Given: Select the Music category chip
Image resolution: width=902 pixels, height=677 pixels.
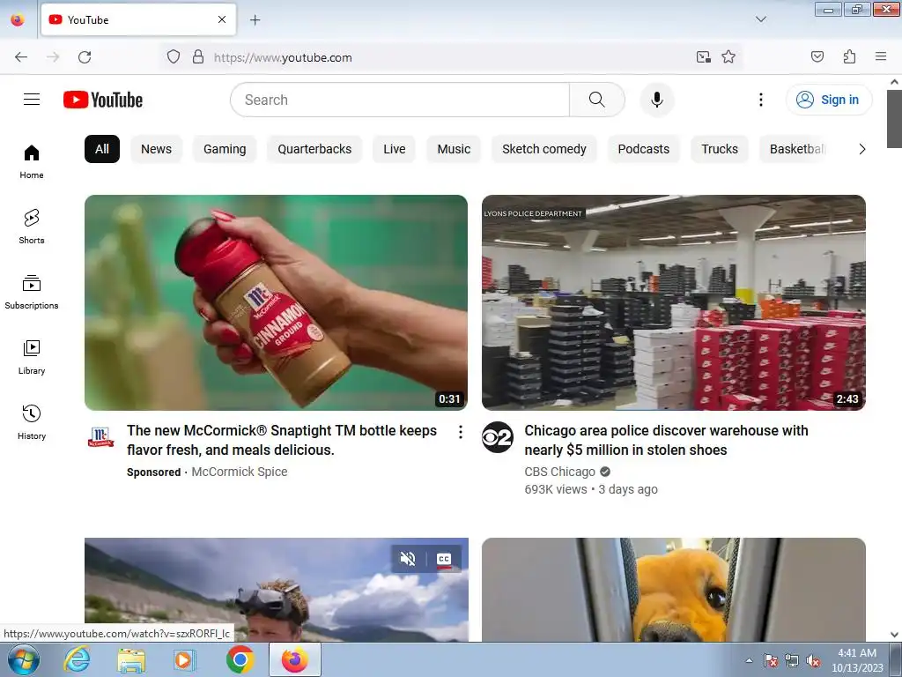Looking at the screenshot, I should tap(454, 149).
